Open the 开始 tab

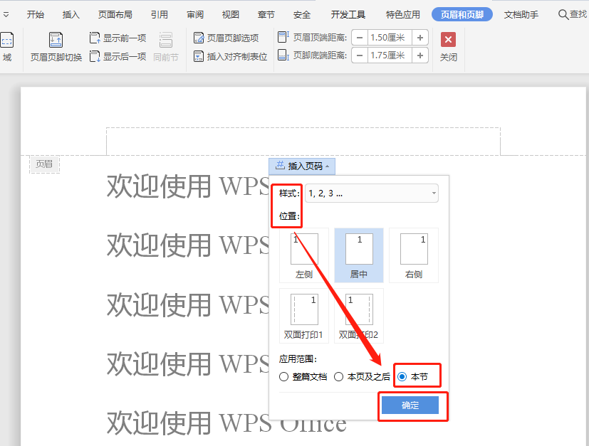point(36,15)
